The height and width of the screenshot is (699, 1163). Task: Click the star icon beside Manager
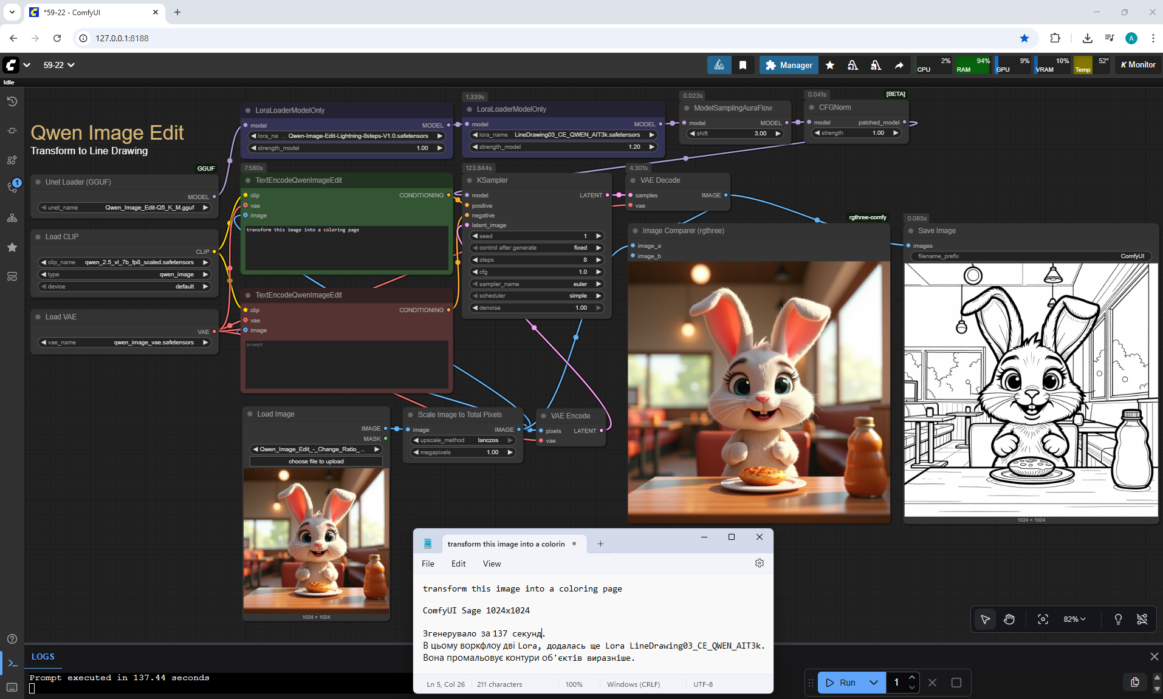829,65
